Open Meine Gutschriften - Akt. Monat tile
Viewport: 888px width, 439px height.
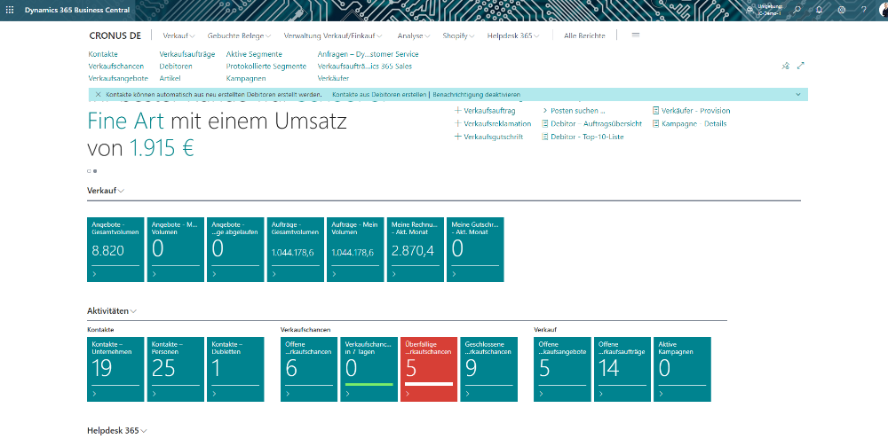point(475,249)
